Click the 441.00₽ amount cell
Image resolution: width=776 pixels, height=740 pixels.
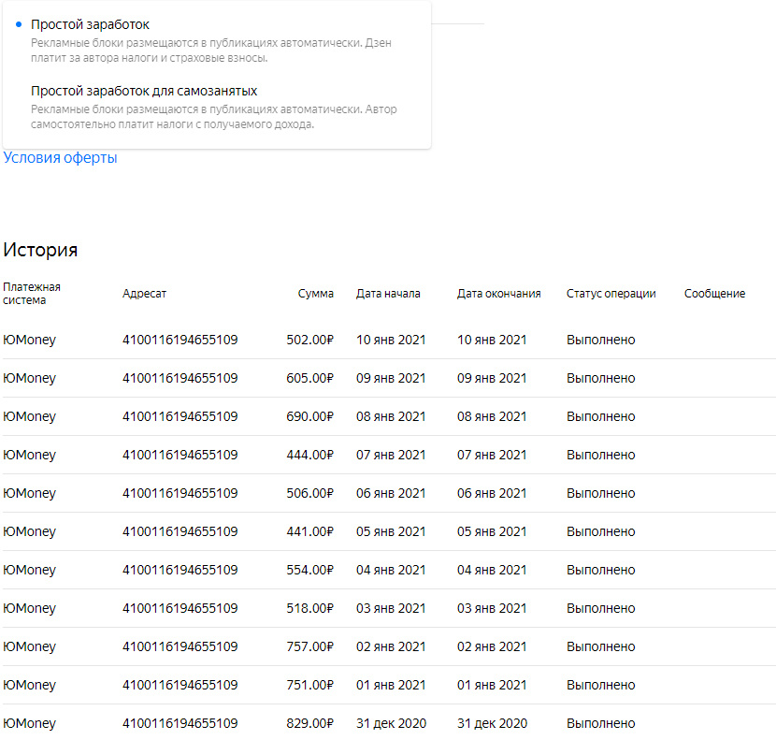[309, 531]
